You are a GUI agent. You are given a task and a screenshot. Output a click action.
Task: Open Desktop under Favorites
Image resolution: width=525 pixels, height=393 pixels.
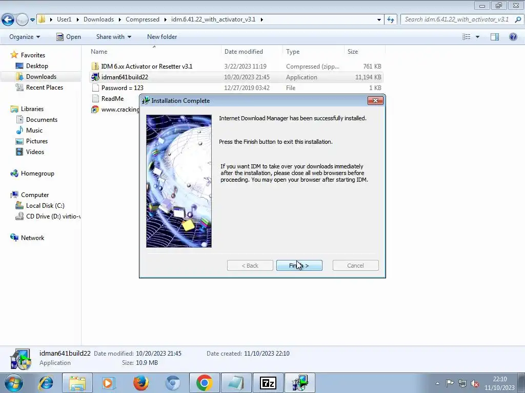click(x=37, y=66)
